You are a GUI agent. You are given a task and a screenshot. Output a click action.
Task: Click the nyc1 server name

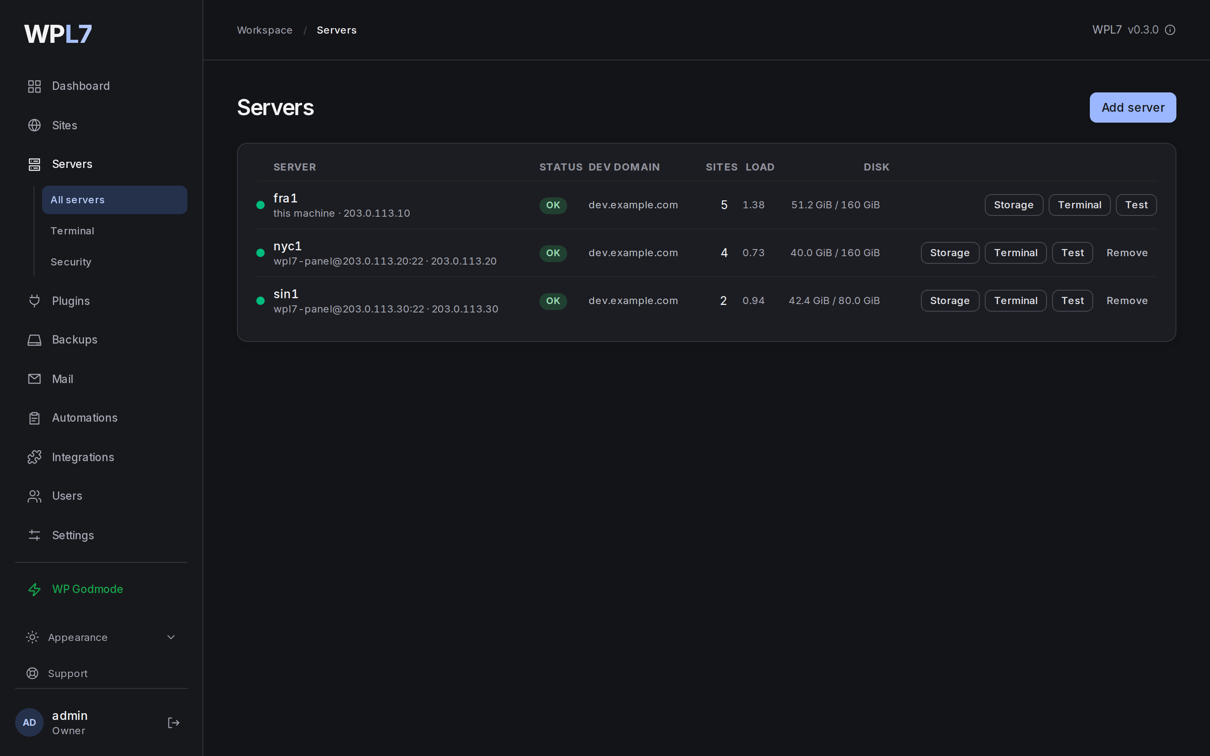tap(287, 247)
